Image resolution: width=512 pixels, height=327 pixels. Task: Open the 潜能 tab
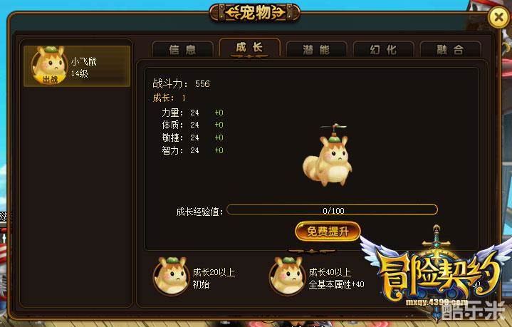pyautogui.click(x=316, y=50)
